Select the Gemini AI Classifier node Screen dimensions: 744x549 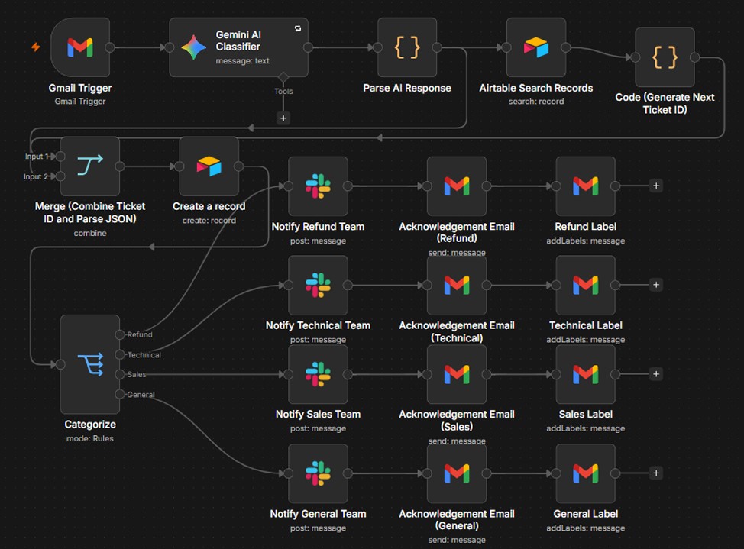coord(238,47)
